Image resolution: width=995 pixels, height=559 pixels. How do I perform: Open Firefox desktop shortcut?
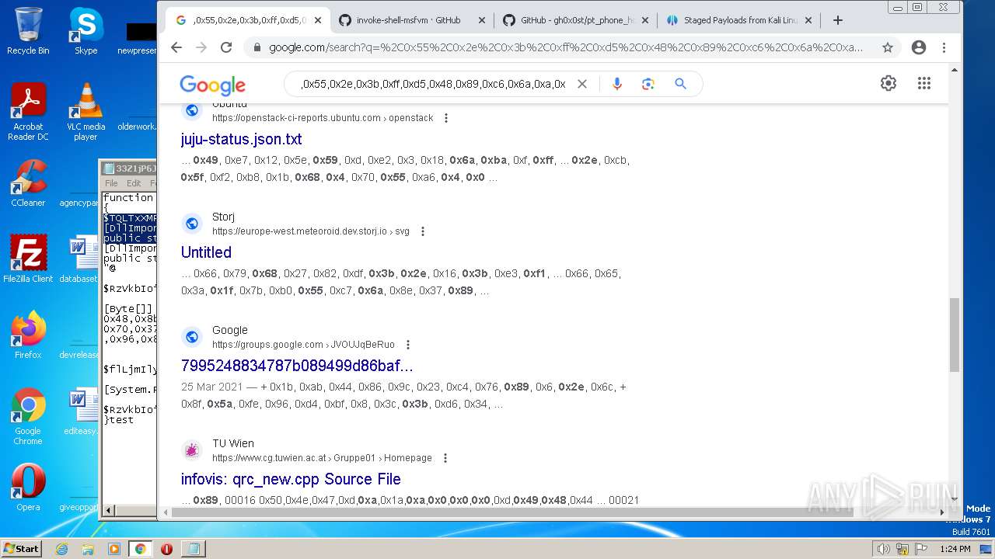(x=28, y=335)
